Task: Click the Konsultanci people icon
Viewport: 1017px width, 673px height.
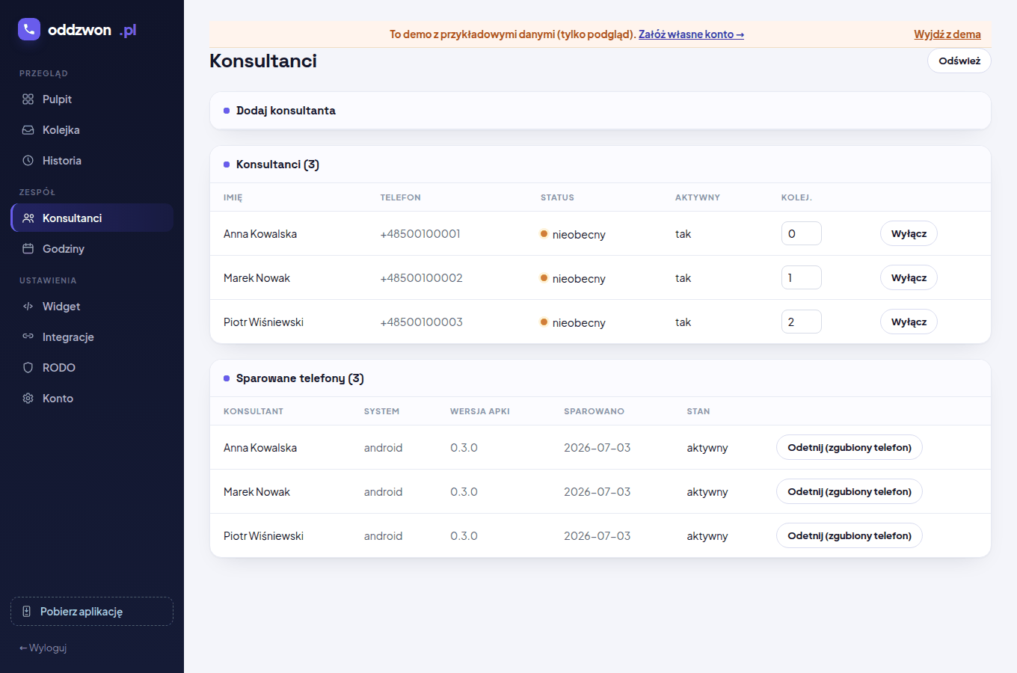Action: [x=28, y=218]
